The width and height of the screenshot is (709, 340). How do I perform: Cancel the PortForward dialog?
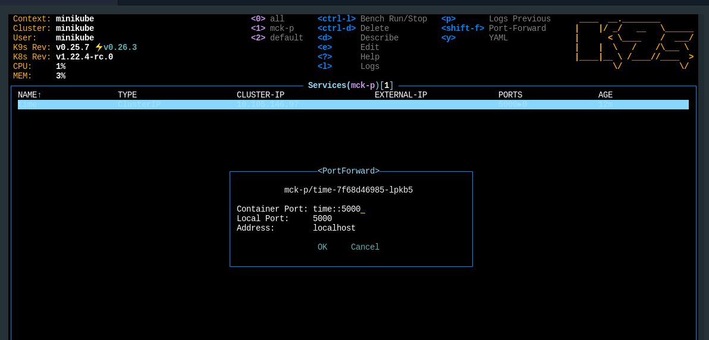(x=365, y=247)
